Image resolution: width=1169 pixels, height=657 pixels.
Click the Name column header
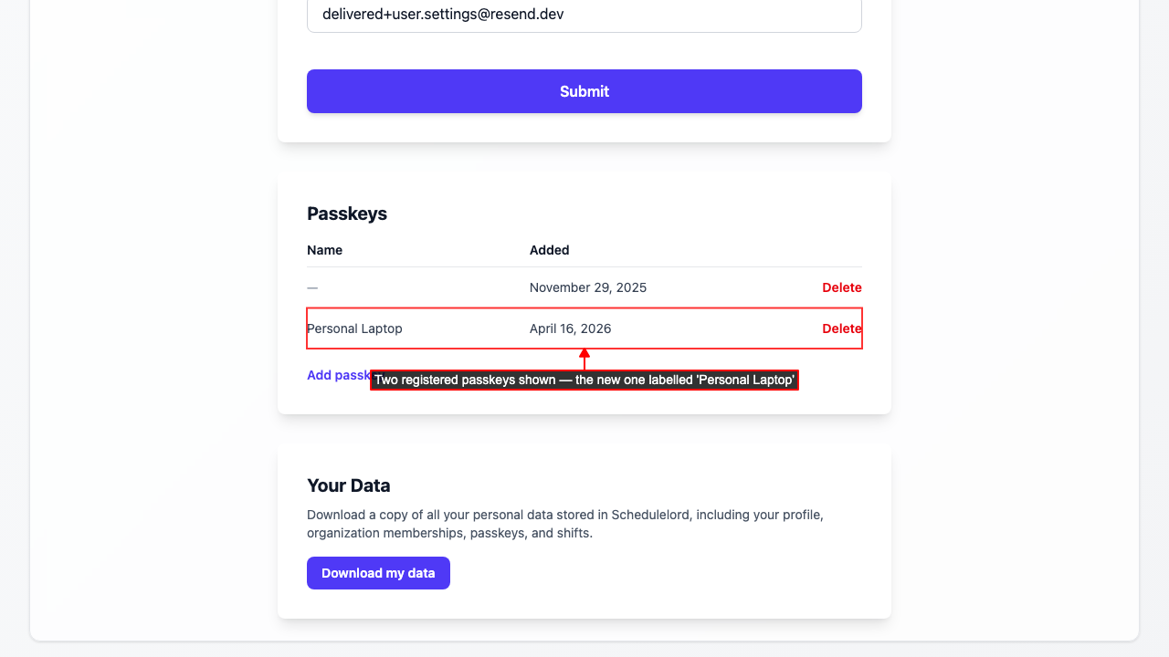pyautogui.click(x=325, y=250)
